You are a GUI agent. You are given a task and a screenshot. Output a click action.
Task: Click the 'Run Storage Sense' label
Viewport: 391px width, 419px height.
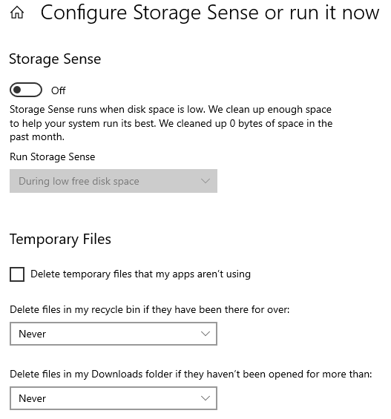click(x=53, y=156)
